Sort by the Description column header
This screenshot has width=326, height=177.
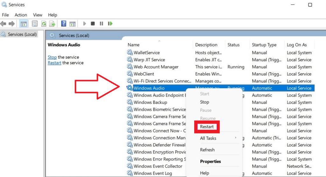pos(206,45)
